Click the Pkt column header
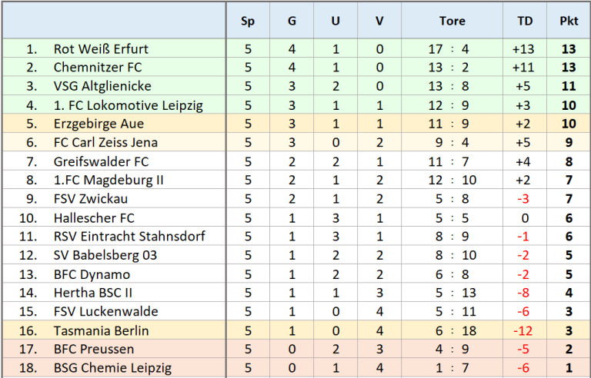 point(569,21)
